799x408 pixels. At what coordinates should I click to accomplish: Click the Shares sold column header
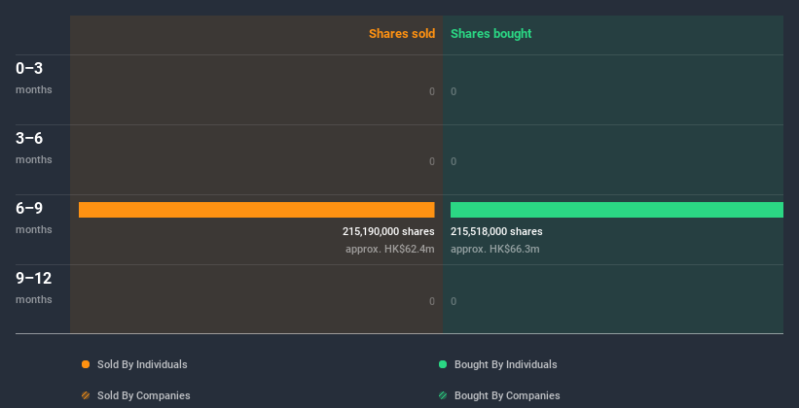point(402,34)
